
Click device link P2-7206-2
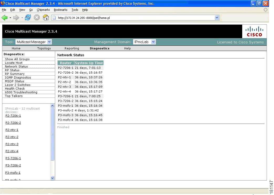[13, 123]
